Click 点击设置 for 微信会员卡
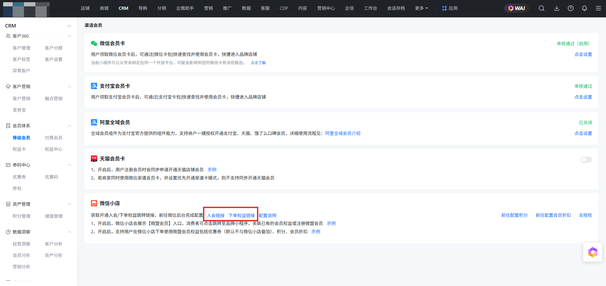This screenshot has width=606, height=286. point(583,54)
